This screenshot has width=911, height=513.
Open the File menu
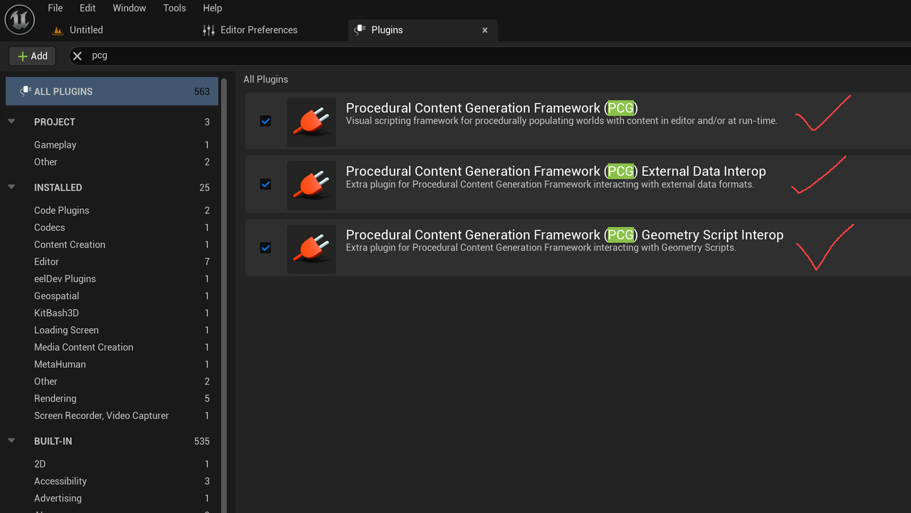click(55, 8)
